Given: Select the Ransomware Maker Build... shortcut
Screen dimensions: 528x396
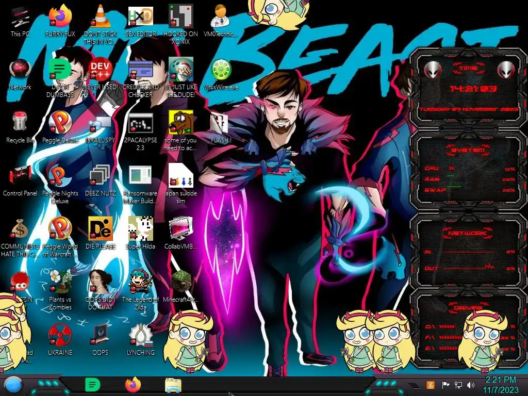Looking at the screenshot, I should pyautogui.click(x=141, y=176).
